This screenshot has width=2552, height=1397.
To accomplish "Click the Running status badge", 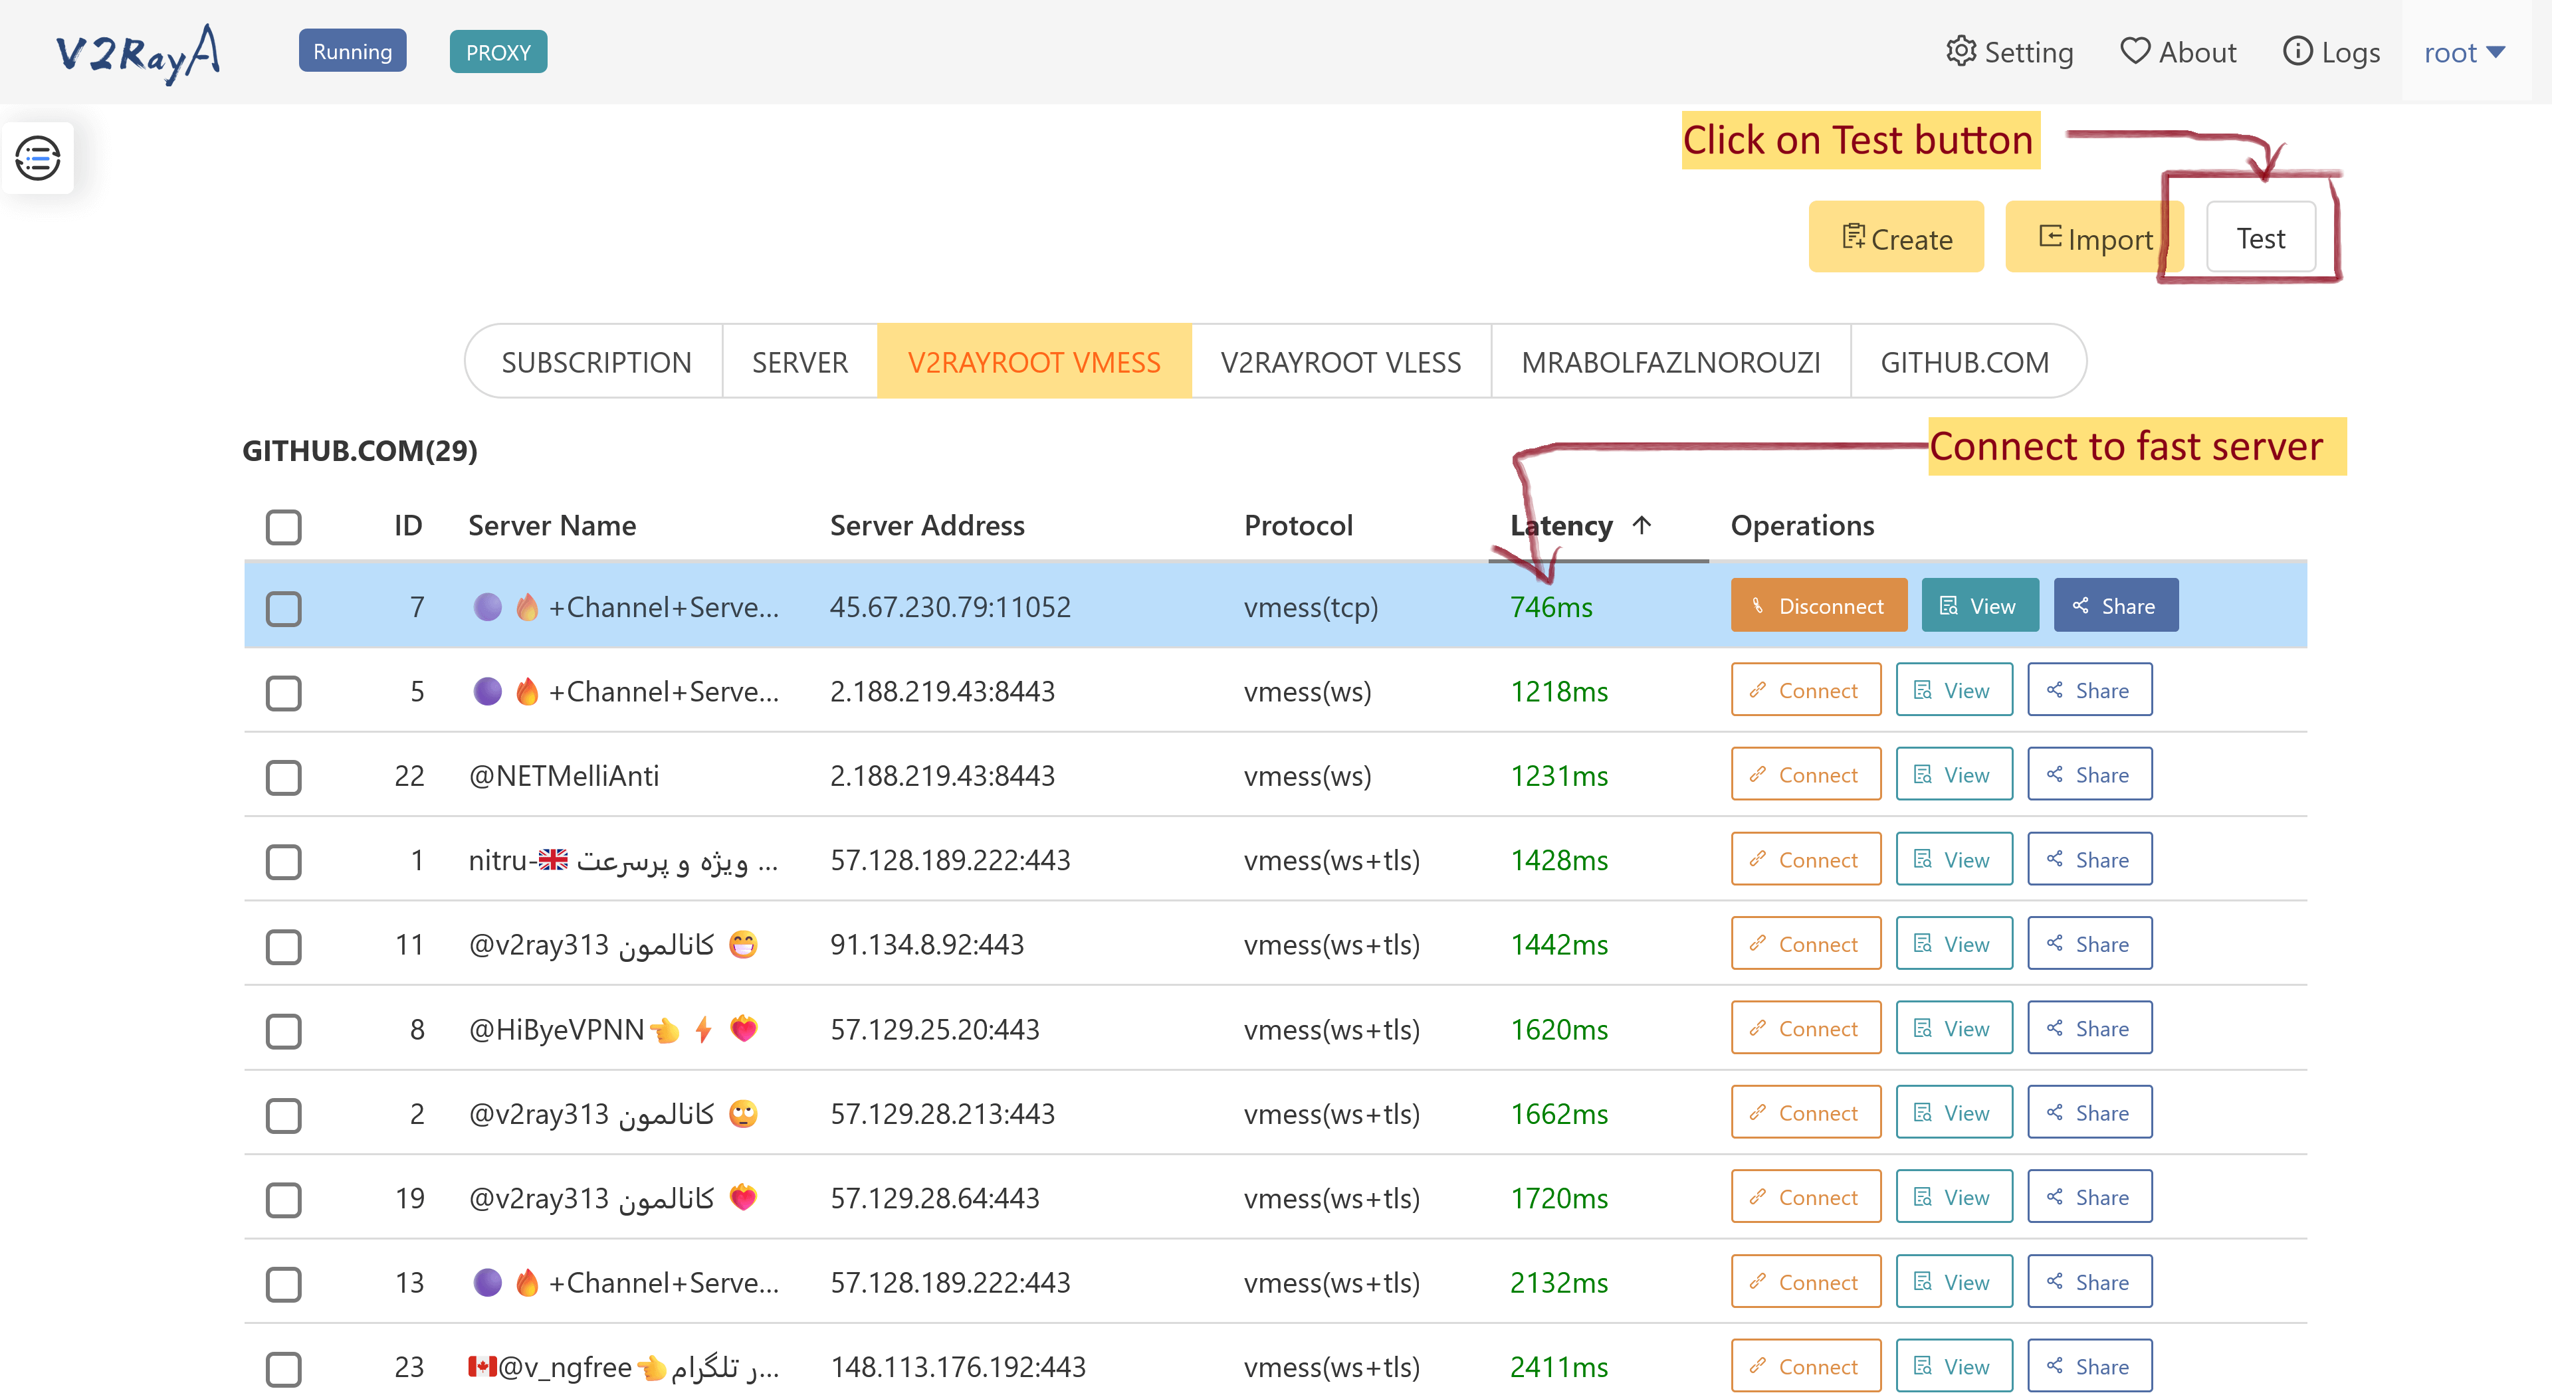I will (353, 52).
